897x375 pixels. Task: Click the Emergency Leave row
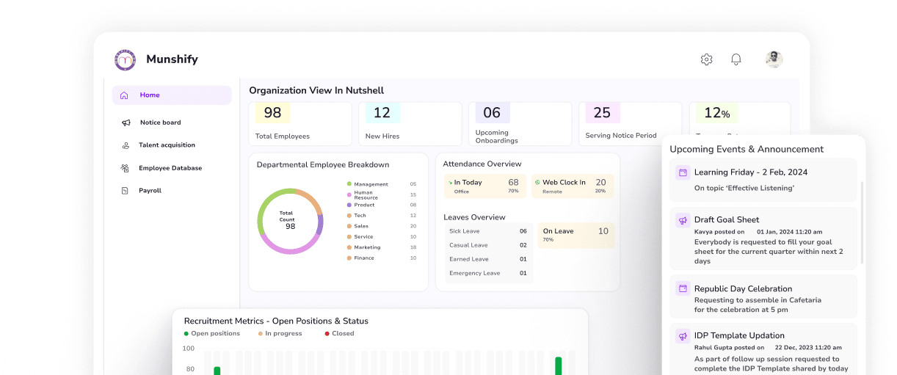pyautogui.click(x=489, y=273)
